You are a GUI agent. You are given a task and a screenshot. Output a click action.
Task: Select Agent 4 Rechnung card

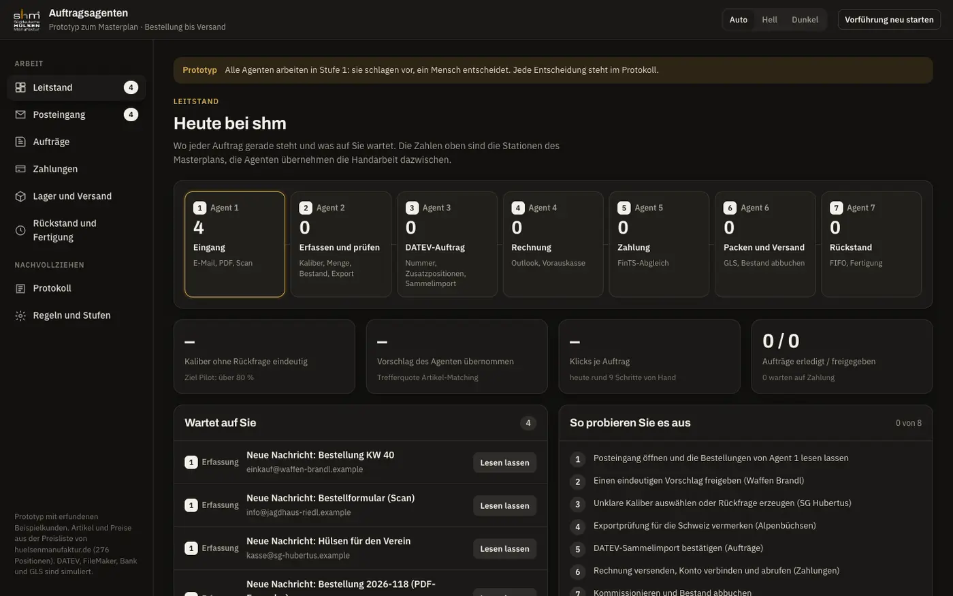point(553,244)
